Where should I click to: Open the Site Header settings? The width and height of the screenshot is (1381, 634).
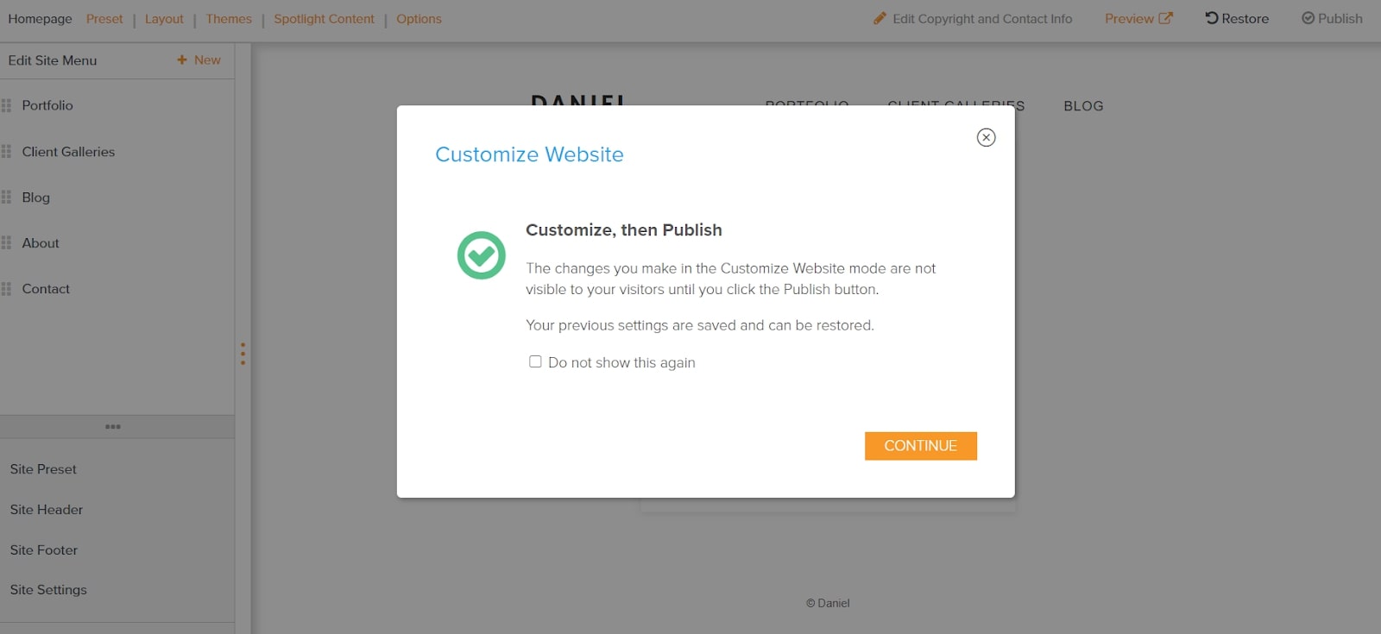click(47, 510)
